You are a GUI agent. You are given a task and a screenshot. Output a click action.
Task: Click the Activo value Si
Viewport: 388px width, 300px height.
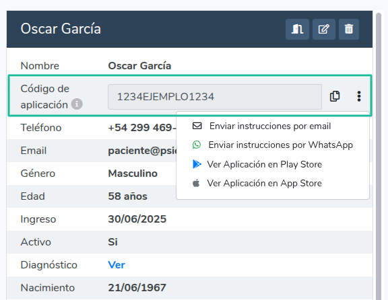click(x=113, y=242)
